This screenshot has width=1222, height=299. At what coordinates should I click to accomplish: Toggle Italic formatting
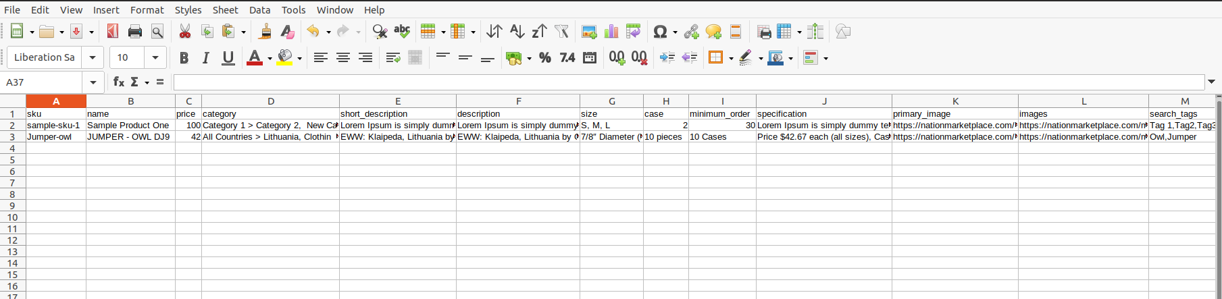[206, 58]
